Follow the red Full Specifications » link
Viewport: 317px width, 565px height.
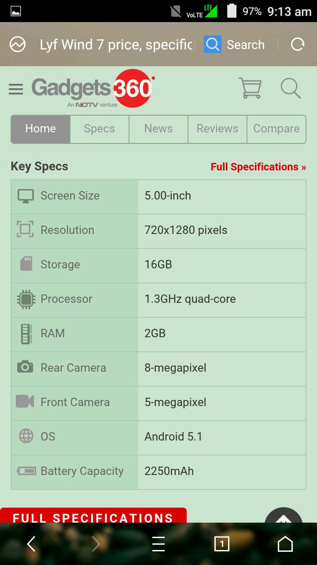click(x=258, y=167)
